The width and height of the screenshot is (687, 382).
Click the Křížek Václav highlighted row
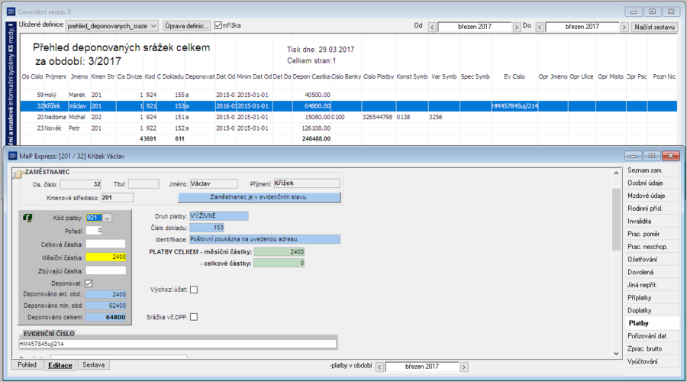(349, 105)
